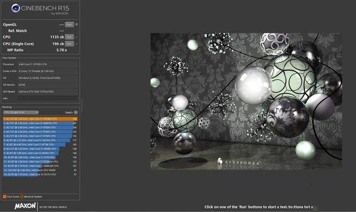This screenshot has height=212, width=356.
Task: Run the CPU benchmark
Action: (x=70, y=37)
